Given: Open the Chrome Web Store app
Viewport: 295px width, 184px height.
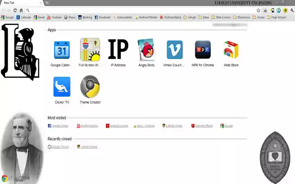Looking at the screenshot, I should click(231, 53).
